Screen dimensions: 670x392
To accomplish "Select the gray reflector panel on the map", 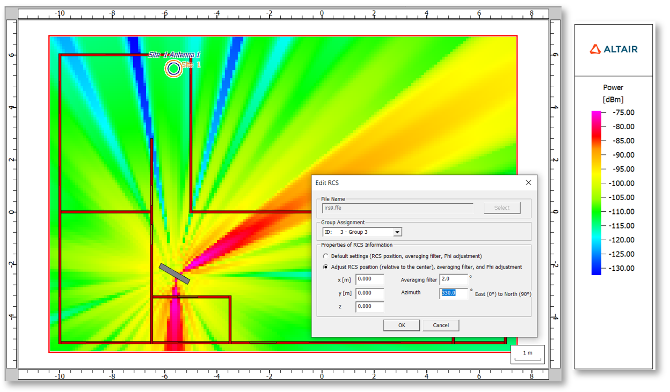I will pyautogui.click(x=174, y=273).
